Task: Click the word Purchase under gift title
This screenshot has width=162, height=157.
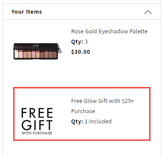Action: (x=83, y=111)
